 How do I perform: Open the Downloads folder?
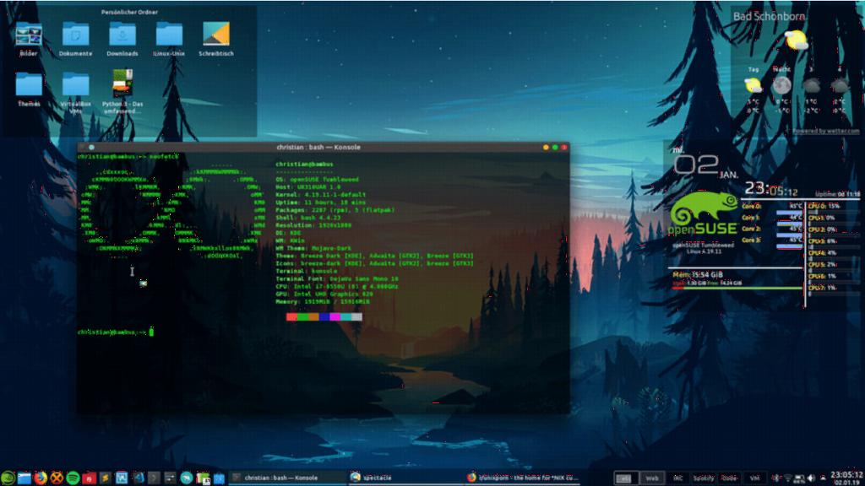click(x=122, y=40)
